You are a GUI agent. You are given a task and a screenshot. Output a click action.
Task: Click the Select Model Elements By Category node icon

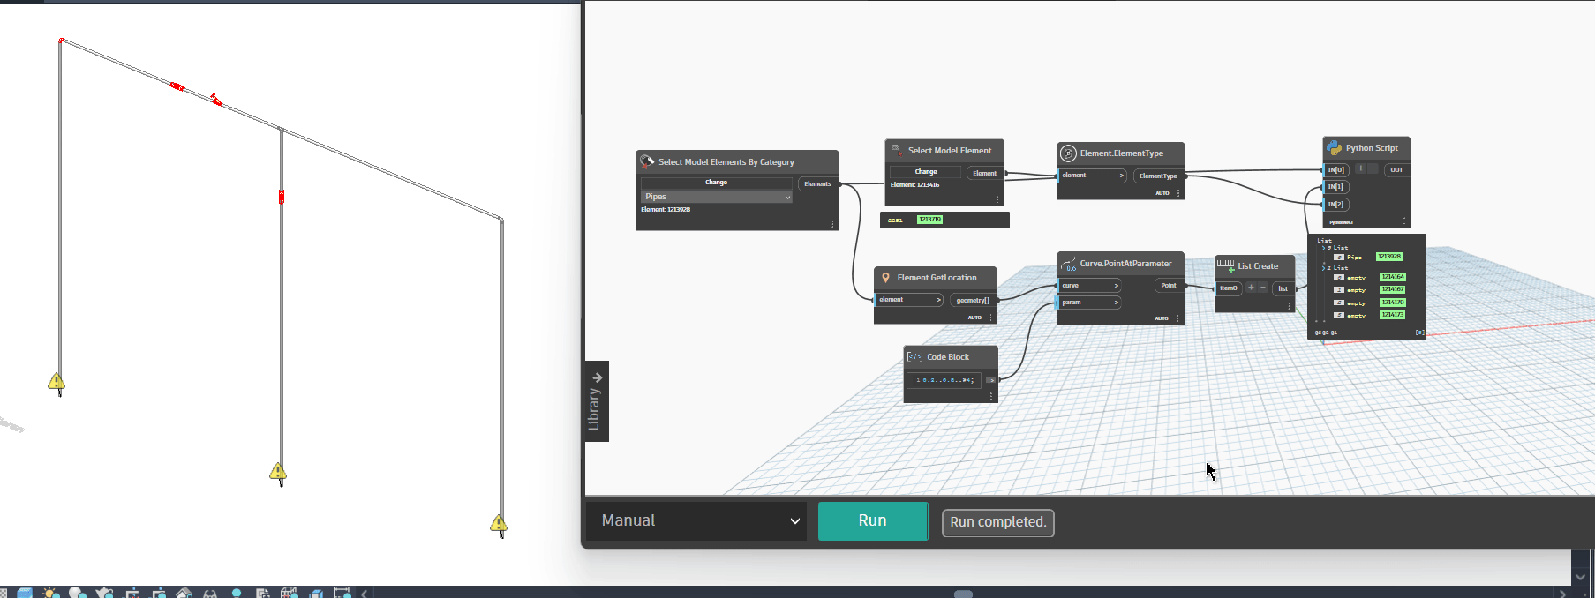point(647,161)
